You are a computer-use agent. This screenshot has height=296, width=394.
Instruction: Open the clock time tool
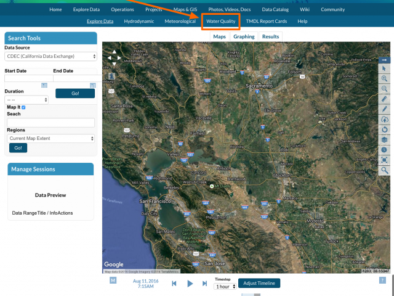[x=384, y=150]
